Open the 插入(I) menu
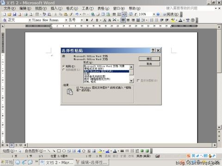 (x=56, y=8)
